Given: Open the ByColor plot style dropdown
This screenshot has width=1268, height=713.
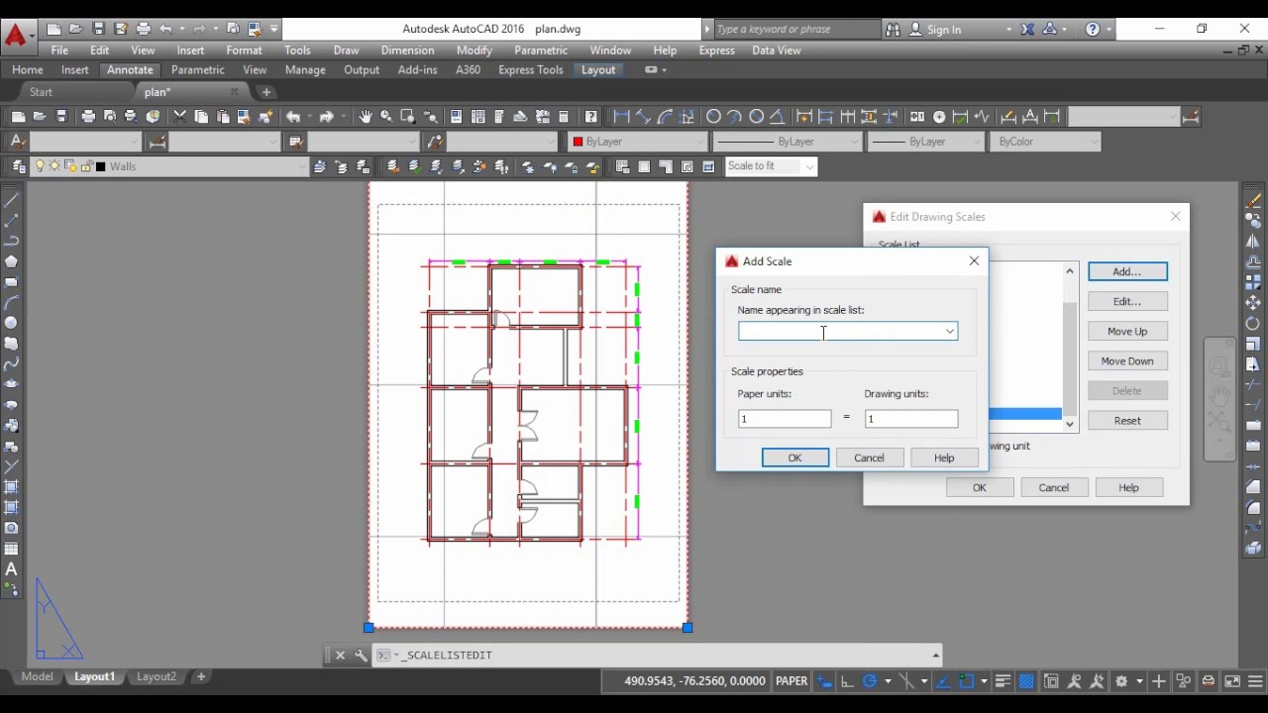Looking at the screenshot, I should coord(1093,142).
